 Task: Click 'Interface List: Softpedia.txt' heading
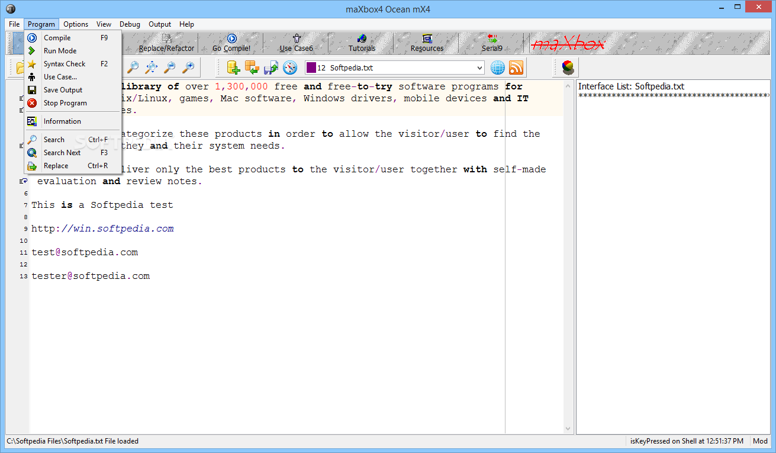point(631,86)
